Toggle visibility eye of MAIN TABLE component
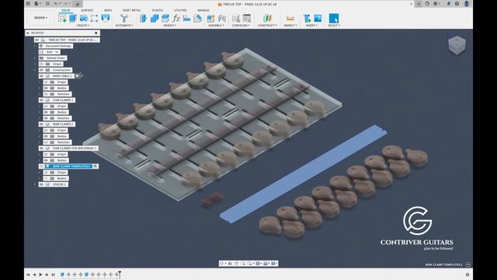The image size is (497, 280). pos(41,76)
